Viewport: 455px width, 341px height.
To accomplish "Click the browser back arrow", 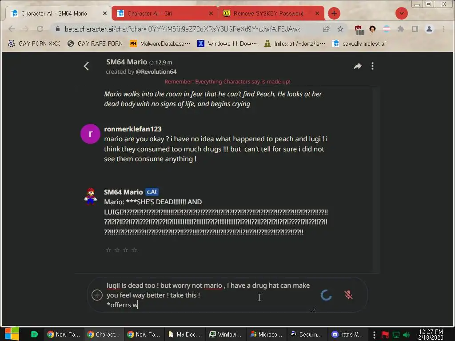I will [12, 29].
